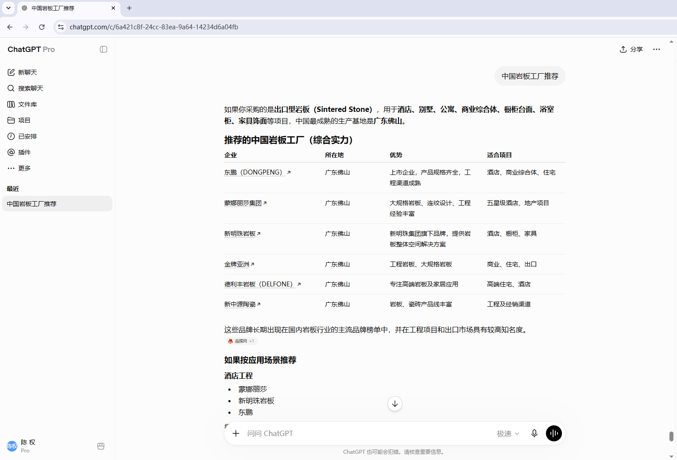Viewport: 677px width, 460px height.
Task: Click the page scrollbar thumb
Action: coord(671,436)
